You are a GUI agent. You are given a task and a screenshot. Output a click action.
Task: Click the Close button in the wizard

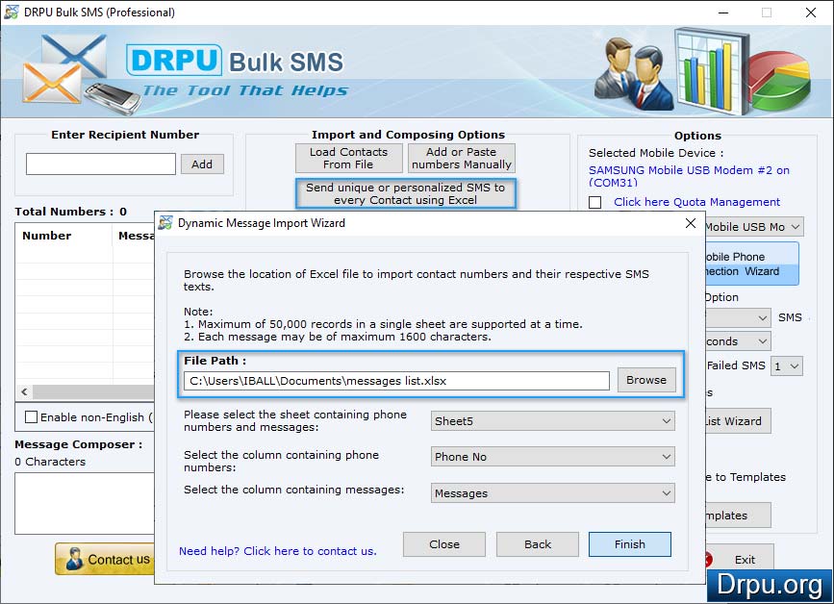point(444,544)
